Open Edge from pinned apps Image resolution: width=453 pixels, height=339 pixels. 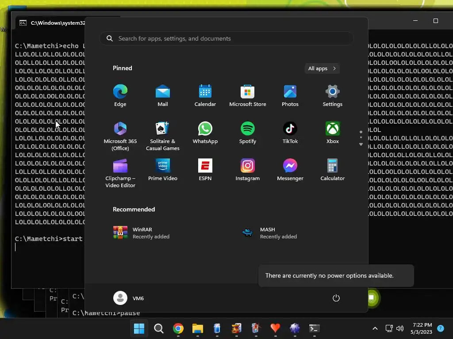click(x=120, y=96)
